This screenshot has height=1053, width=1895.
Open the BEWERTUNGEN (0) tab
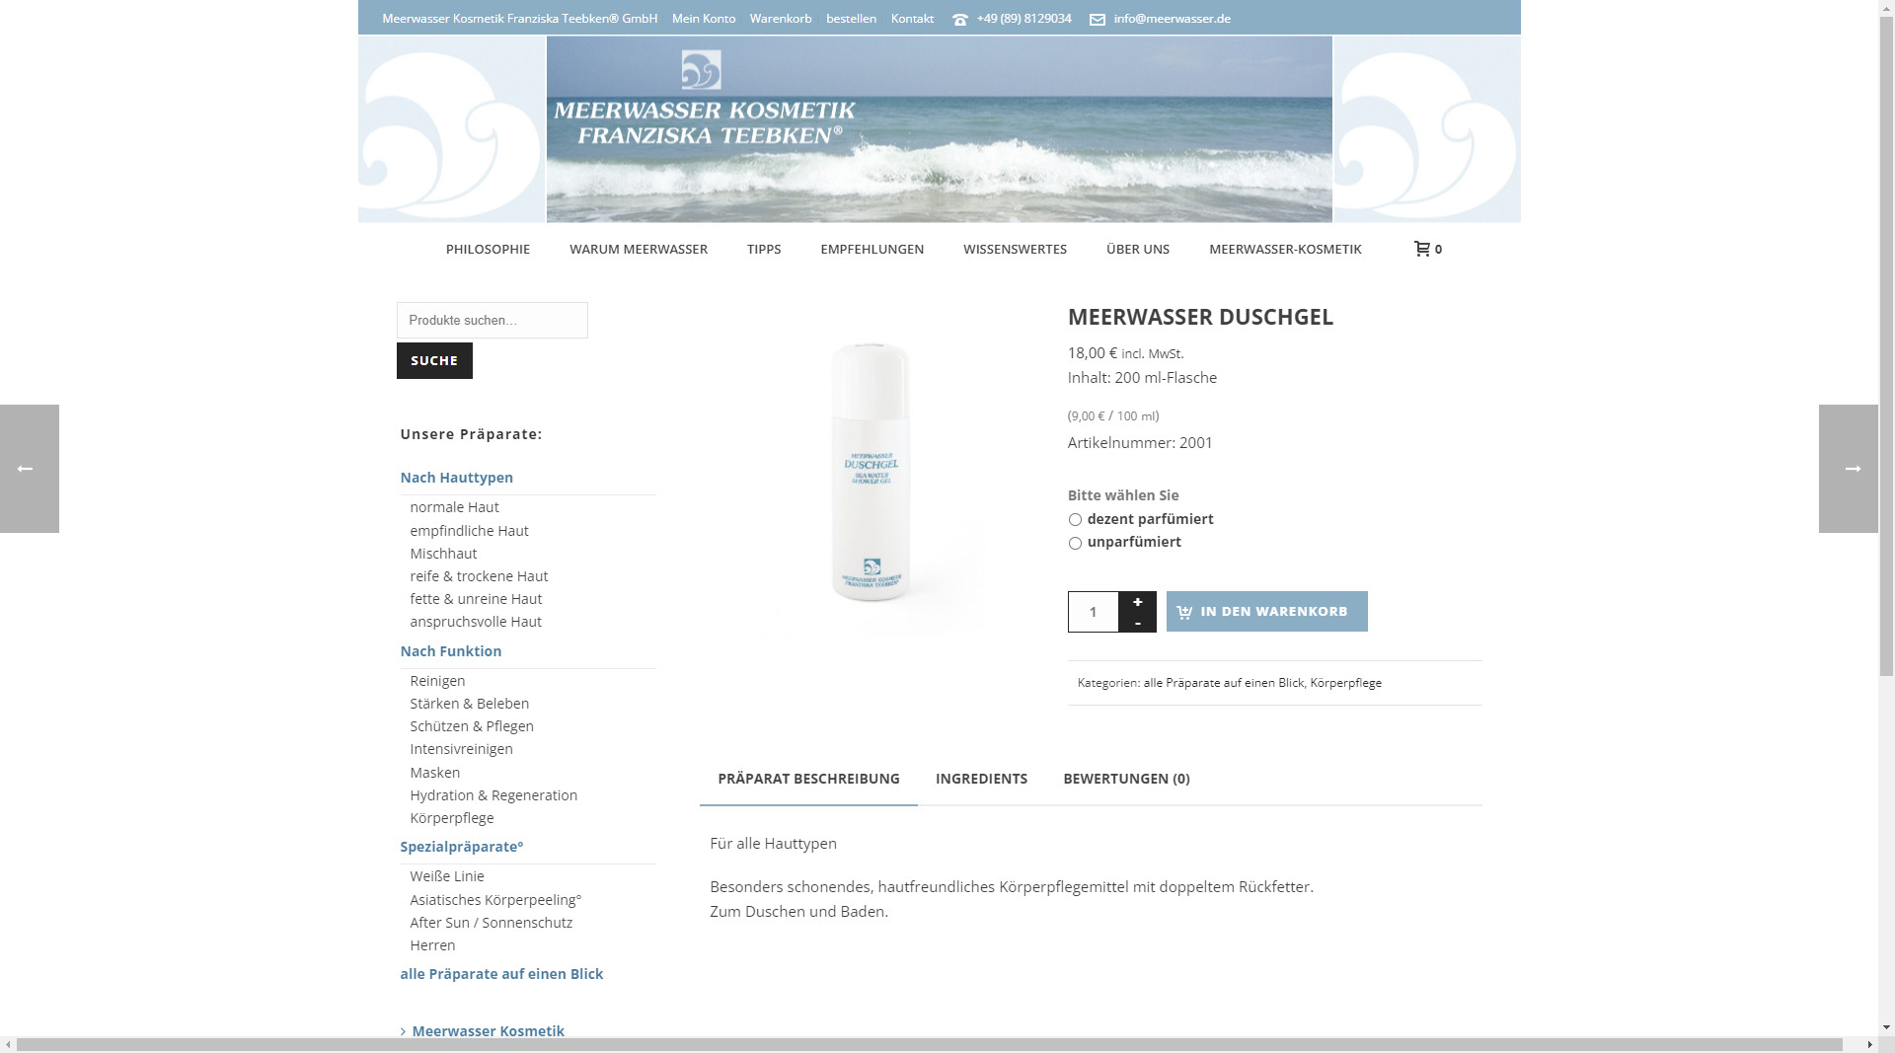(x=1127, y=779)
